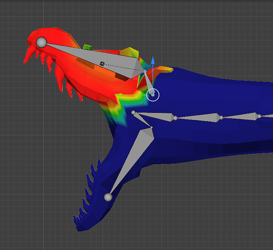This screenshot has width=273, height=250.
Task: Select the short bone connecting neck to lower jaw
Action: point(143,120)
